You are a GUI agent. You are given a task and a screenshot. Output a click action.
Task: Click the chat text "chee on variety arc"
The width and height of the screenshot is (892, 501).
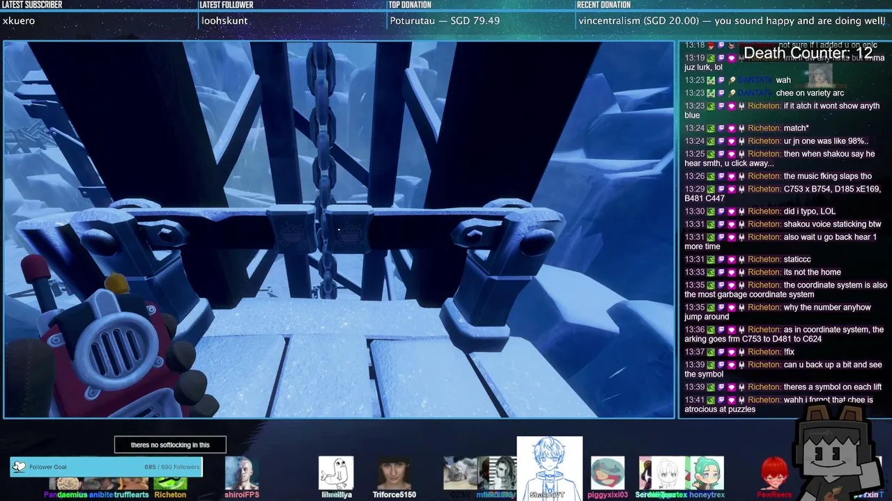coord(810,93)
